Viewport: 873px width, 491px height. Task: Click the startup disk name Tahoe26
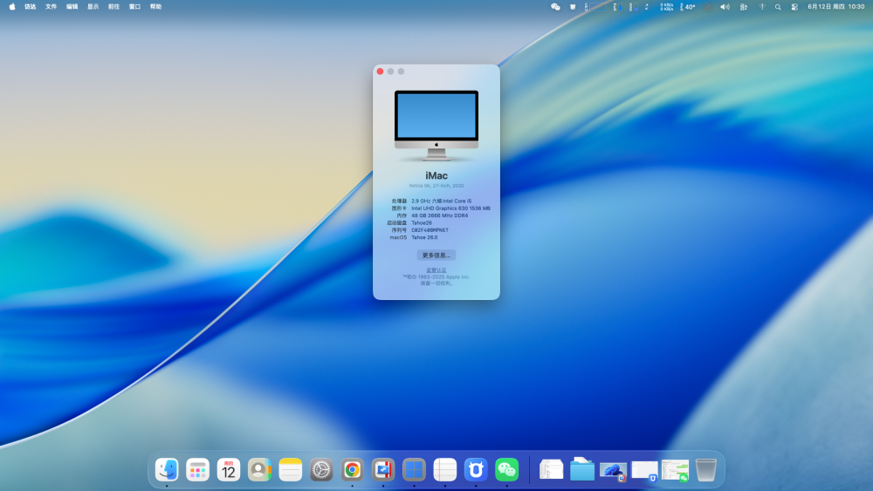[x=422, y=222]
